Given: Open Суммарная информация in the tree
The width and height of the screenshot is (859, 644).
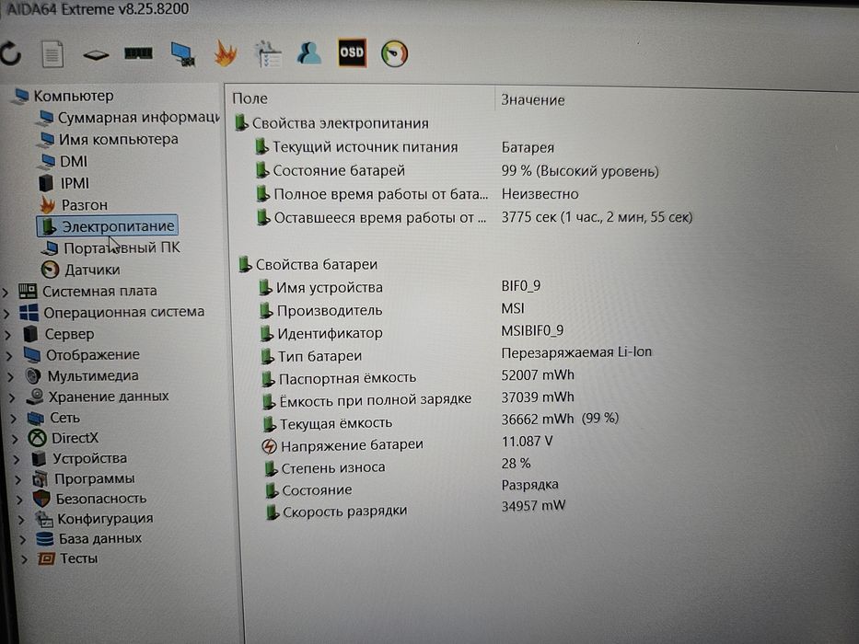Looking at the screenshot, I should [139, 118].
